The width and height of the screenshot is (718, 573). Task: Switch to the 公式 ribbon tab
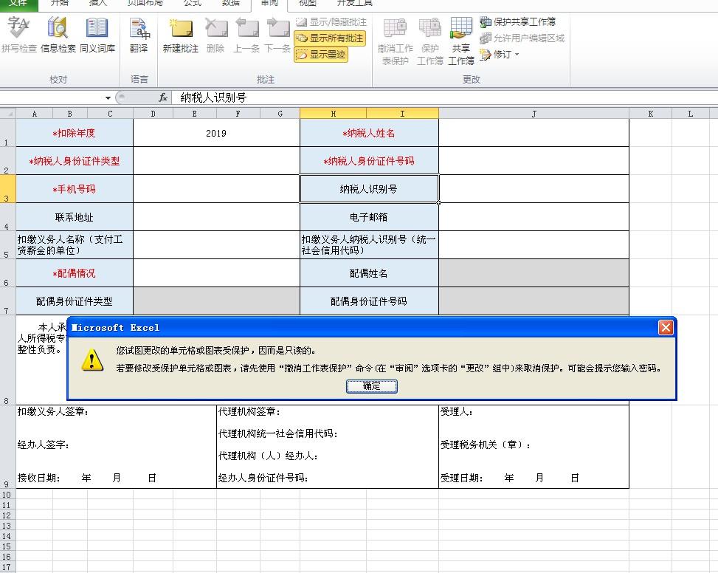[193, 4]
